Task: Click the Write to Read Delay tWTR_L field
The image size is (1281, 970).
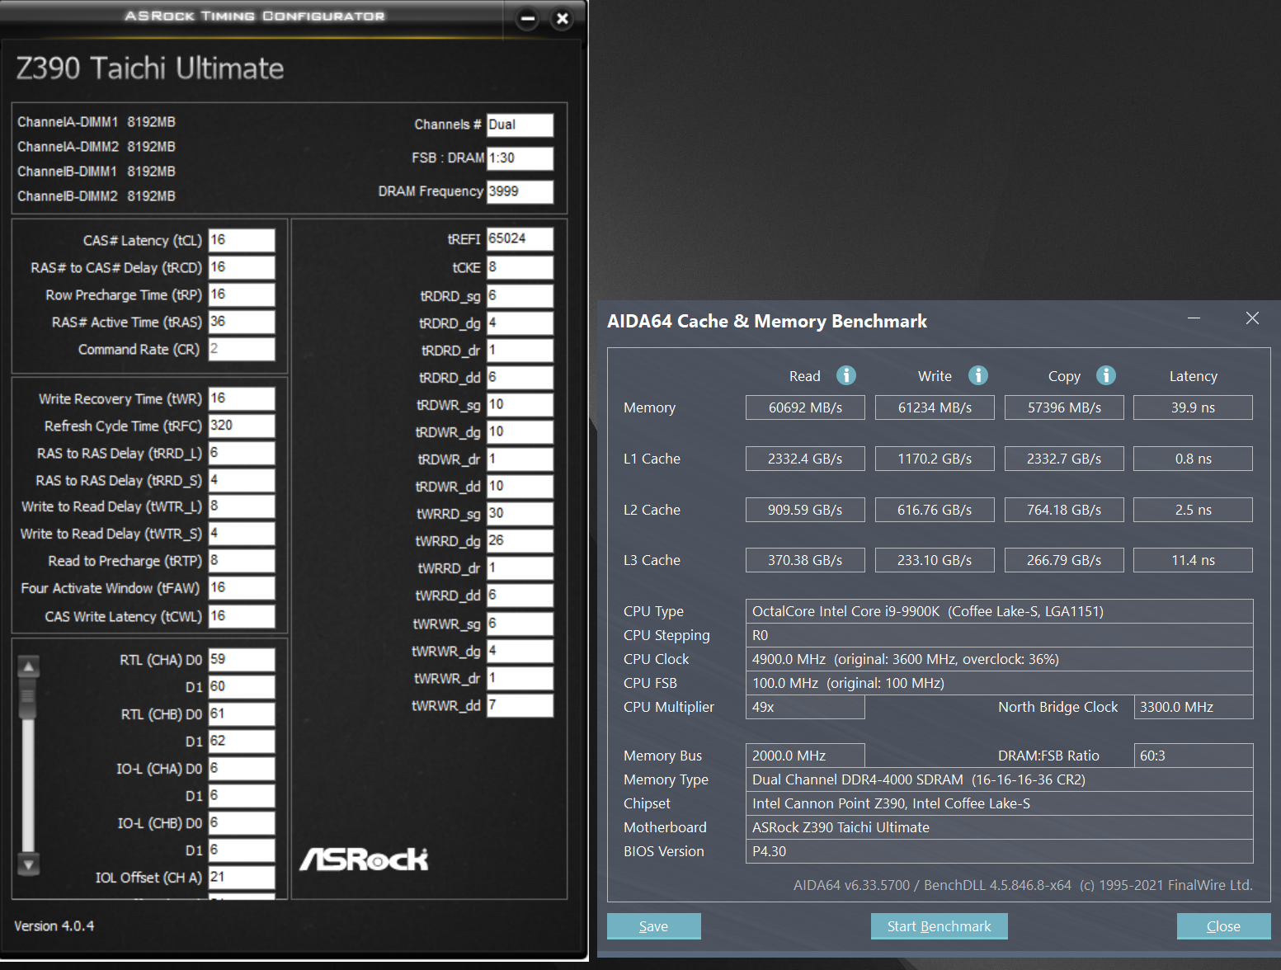Action: pos(242,506)
